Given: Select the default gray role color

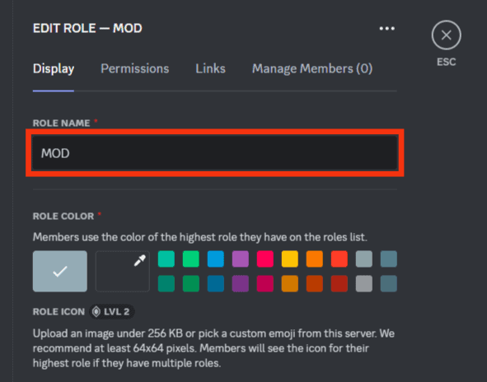Looking at the screenshot, I should pos(60,271).
